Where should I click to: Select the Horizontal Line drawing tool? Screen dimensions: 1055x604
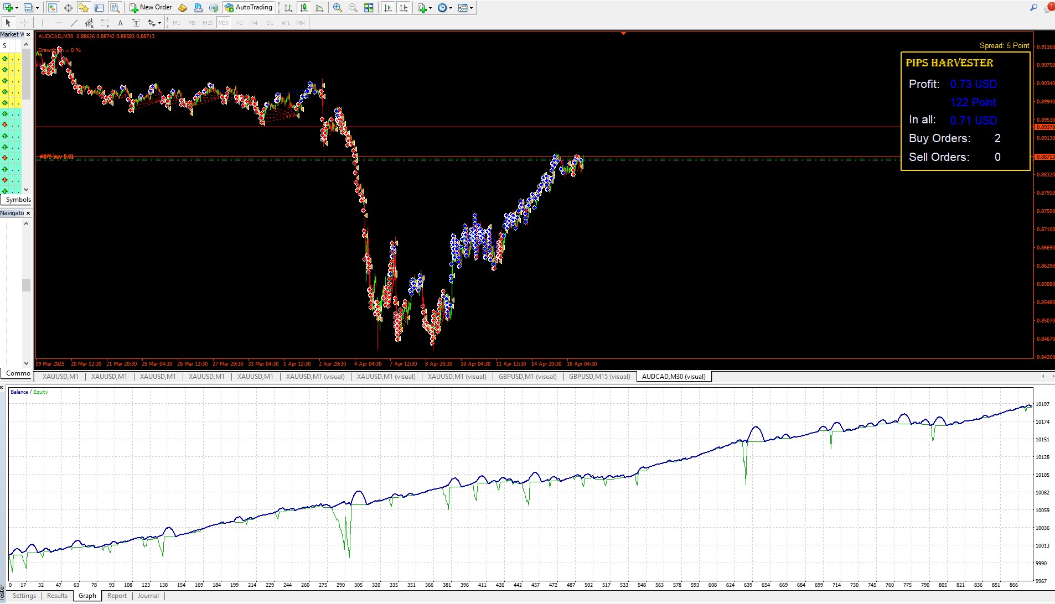[58, 23]
